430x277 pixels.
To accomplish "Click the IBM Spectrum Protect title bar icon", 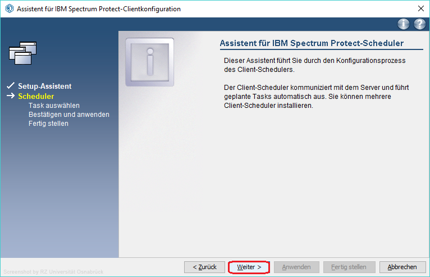I will point(10,9).
